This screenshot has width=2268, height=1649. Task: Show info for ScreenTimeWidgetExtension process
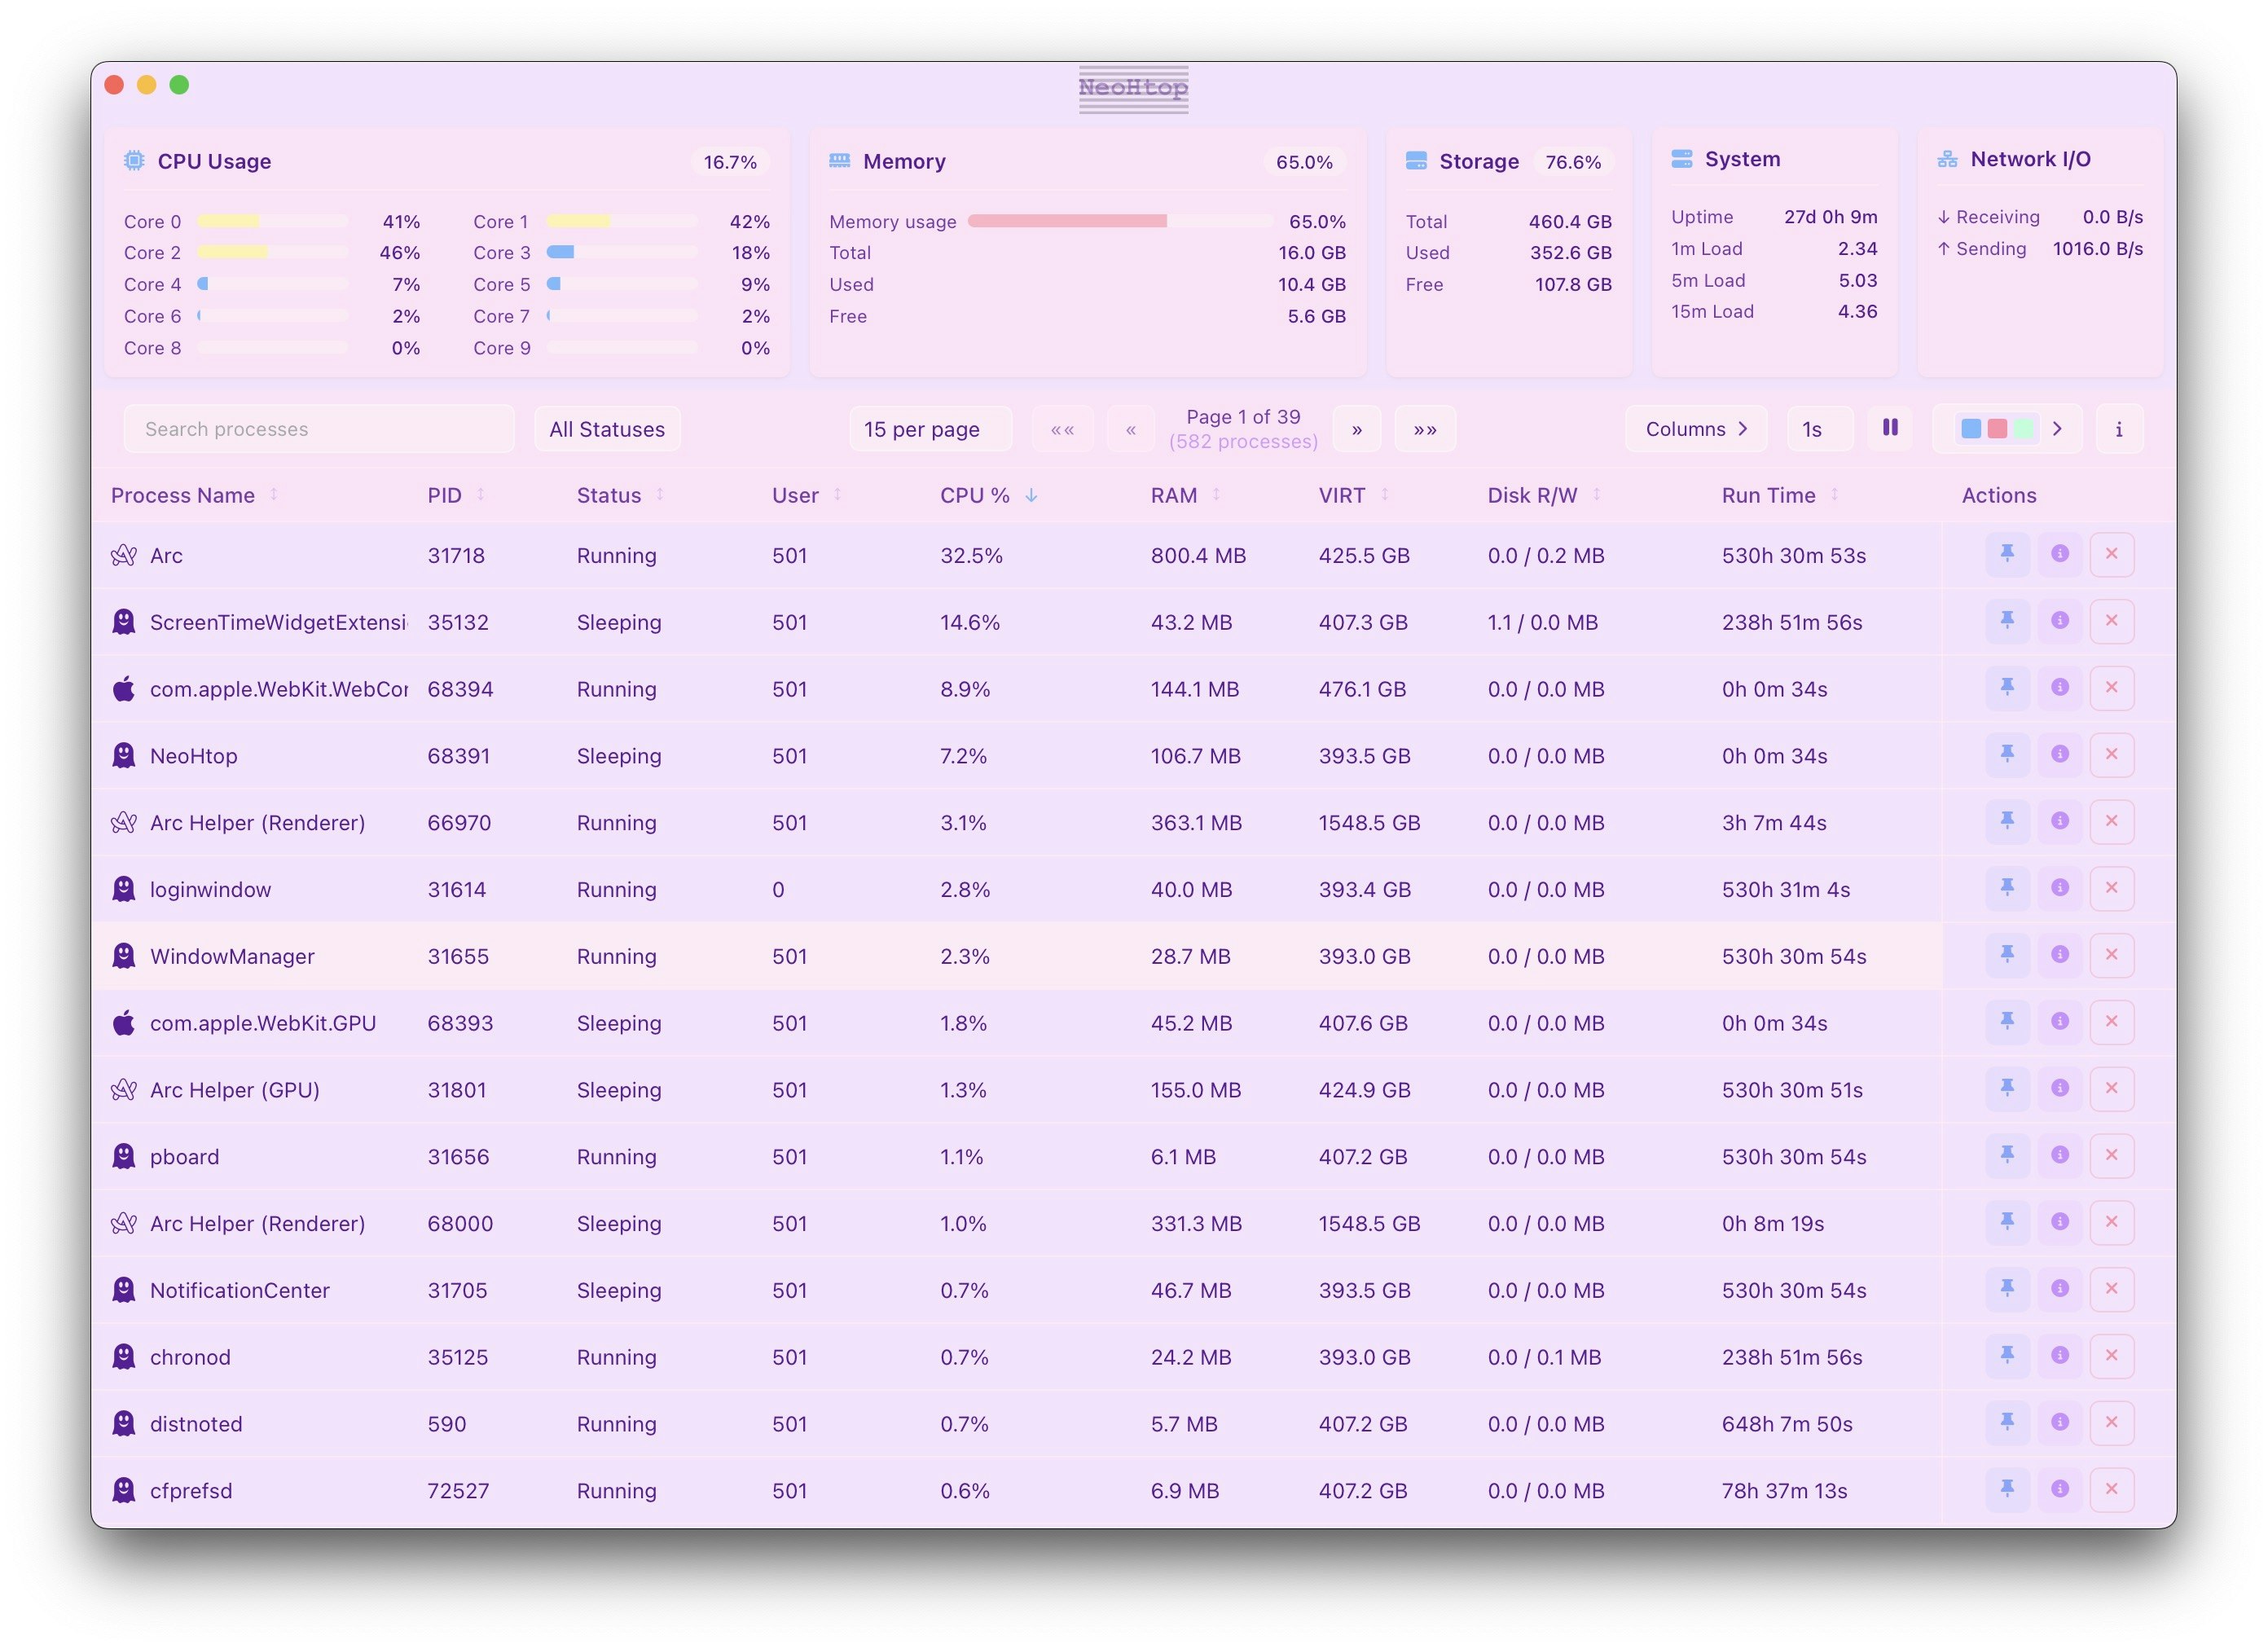coord(2059,621)
